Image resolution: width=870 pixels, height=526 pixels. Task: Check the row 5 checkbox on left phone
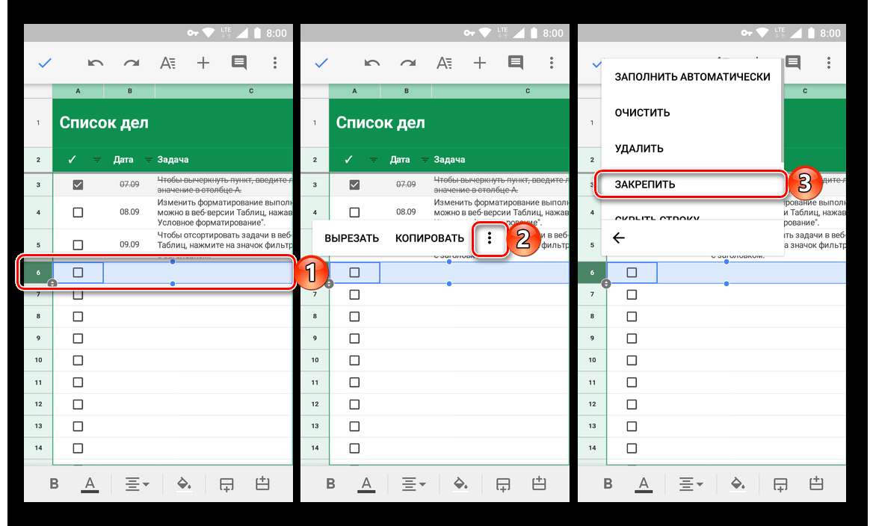point(78,244)
